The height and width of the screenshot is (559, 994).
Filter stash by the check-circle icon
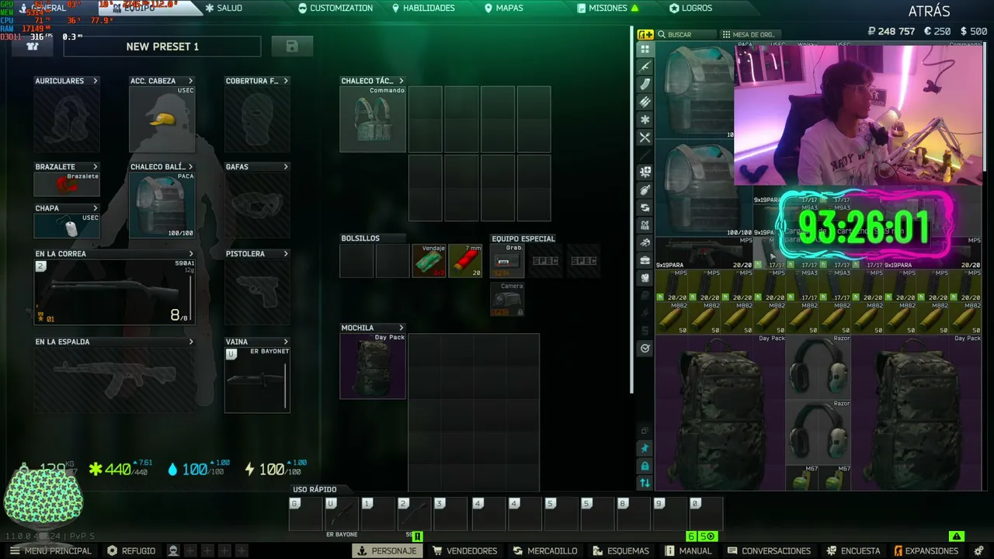click(645, 349)
